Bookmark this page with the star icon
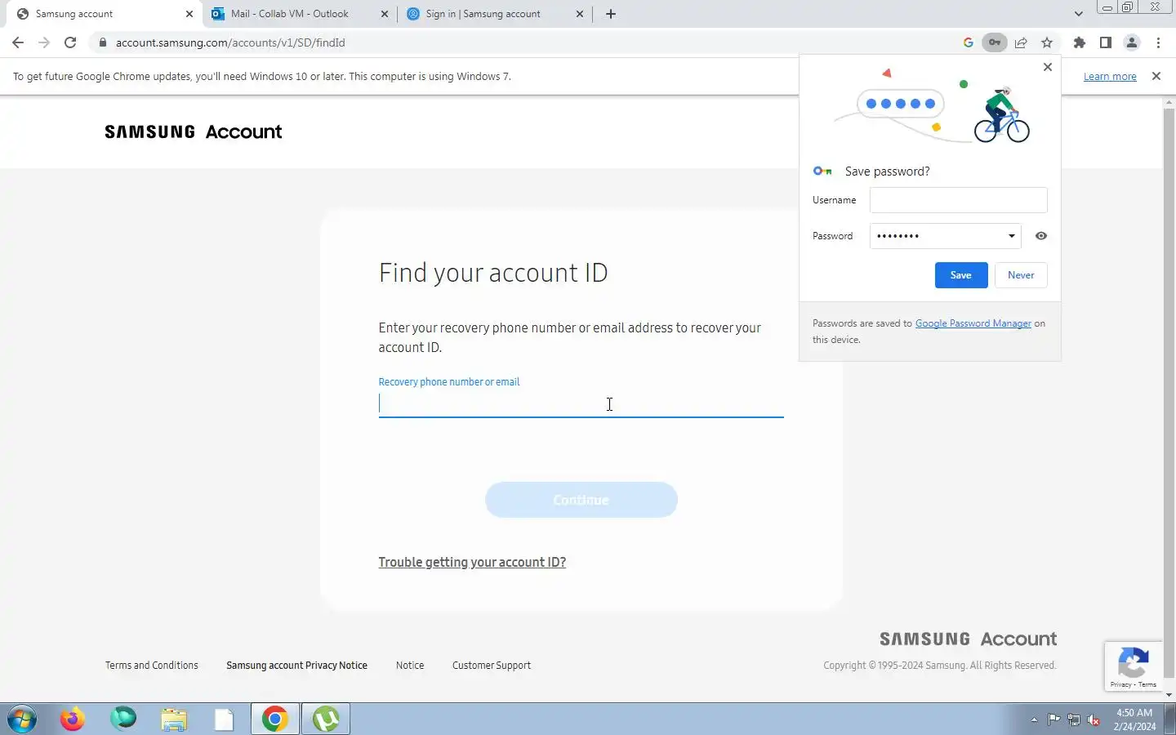 coord(1047,42)
